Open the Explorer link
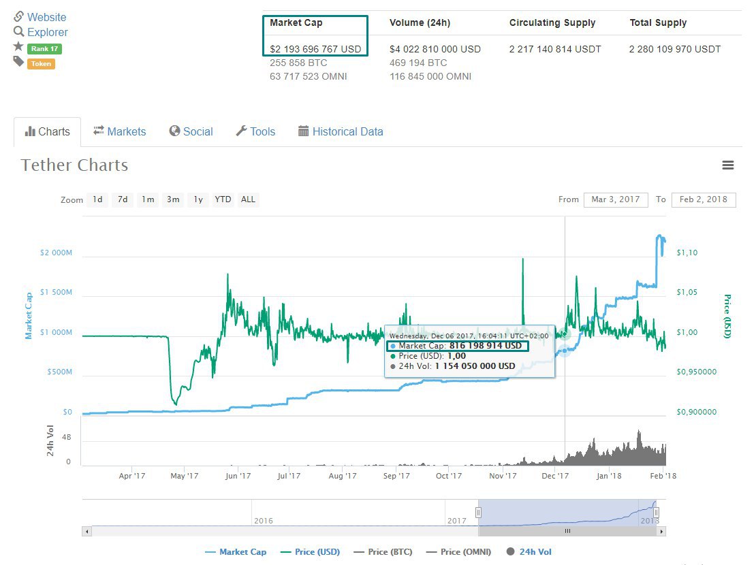The image size is (756, 565). pos(48,32)
